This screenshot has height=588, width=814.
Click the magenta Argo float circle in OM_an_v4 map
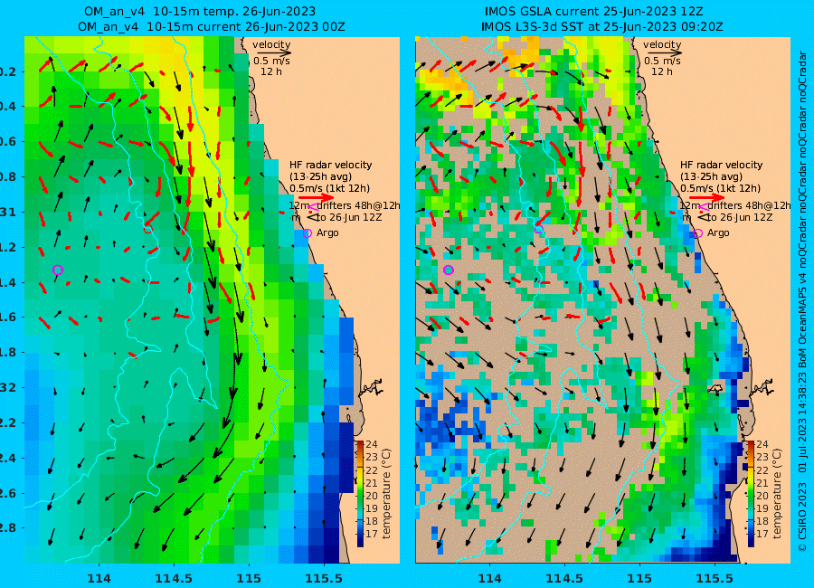click(x=58, y=270)
